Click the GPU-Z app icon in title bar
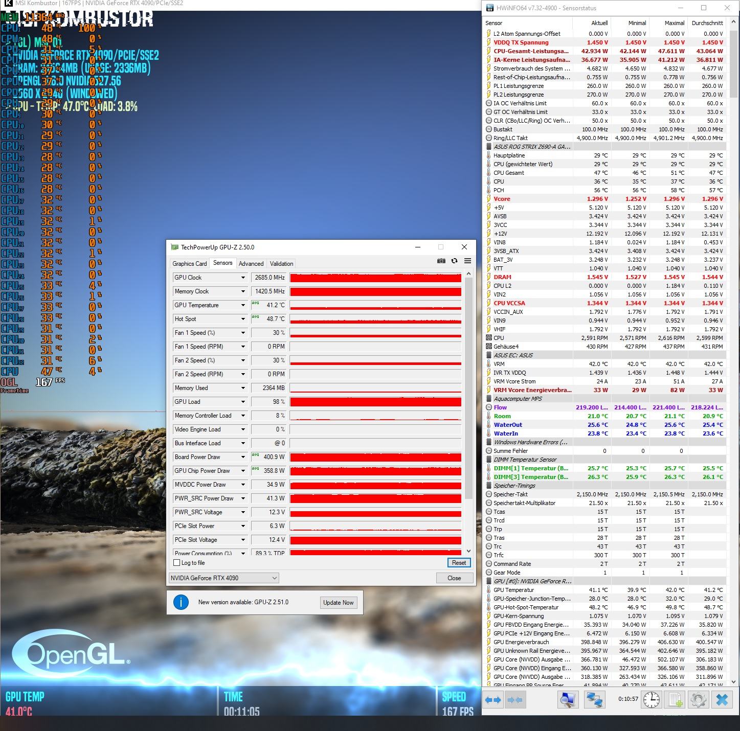 (x=175, y=247)
